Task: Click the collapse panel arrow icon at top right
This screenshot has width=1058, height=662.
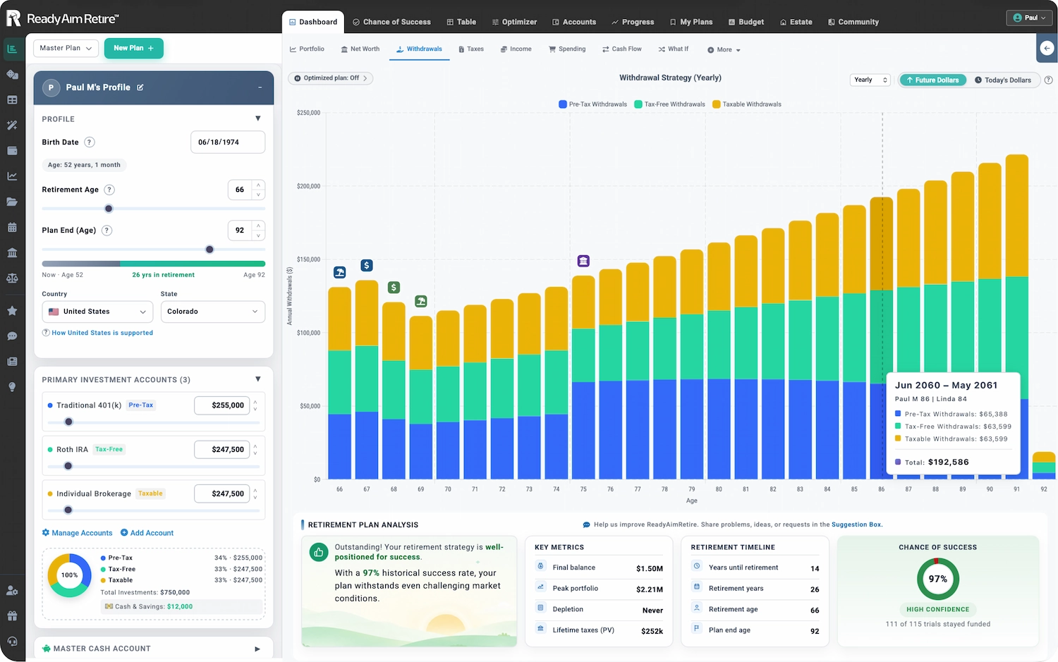Action: [1047, 48]
